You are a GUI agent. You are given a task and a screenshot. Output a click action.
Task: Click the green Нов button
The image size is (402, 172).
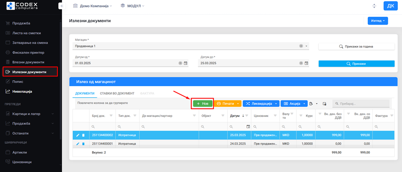[202, 104]
